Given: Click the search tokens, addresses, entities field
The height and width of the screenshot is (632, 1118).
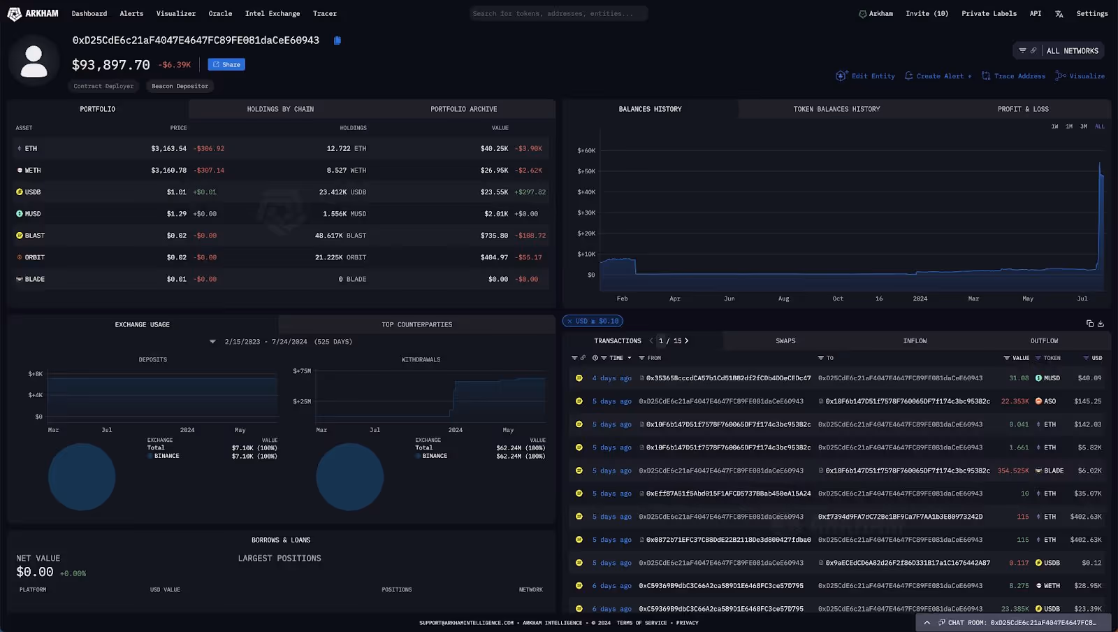Looking at the screenshot, I should click(x=558, y=14).
